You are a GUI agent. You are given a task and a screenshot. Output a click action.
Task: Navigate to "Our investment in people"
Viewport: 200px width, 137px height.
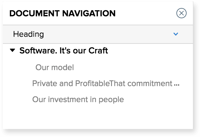(78, 100)
